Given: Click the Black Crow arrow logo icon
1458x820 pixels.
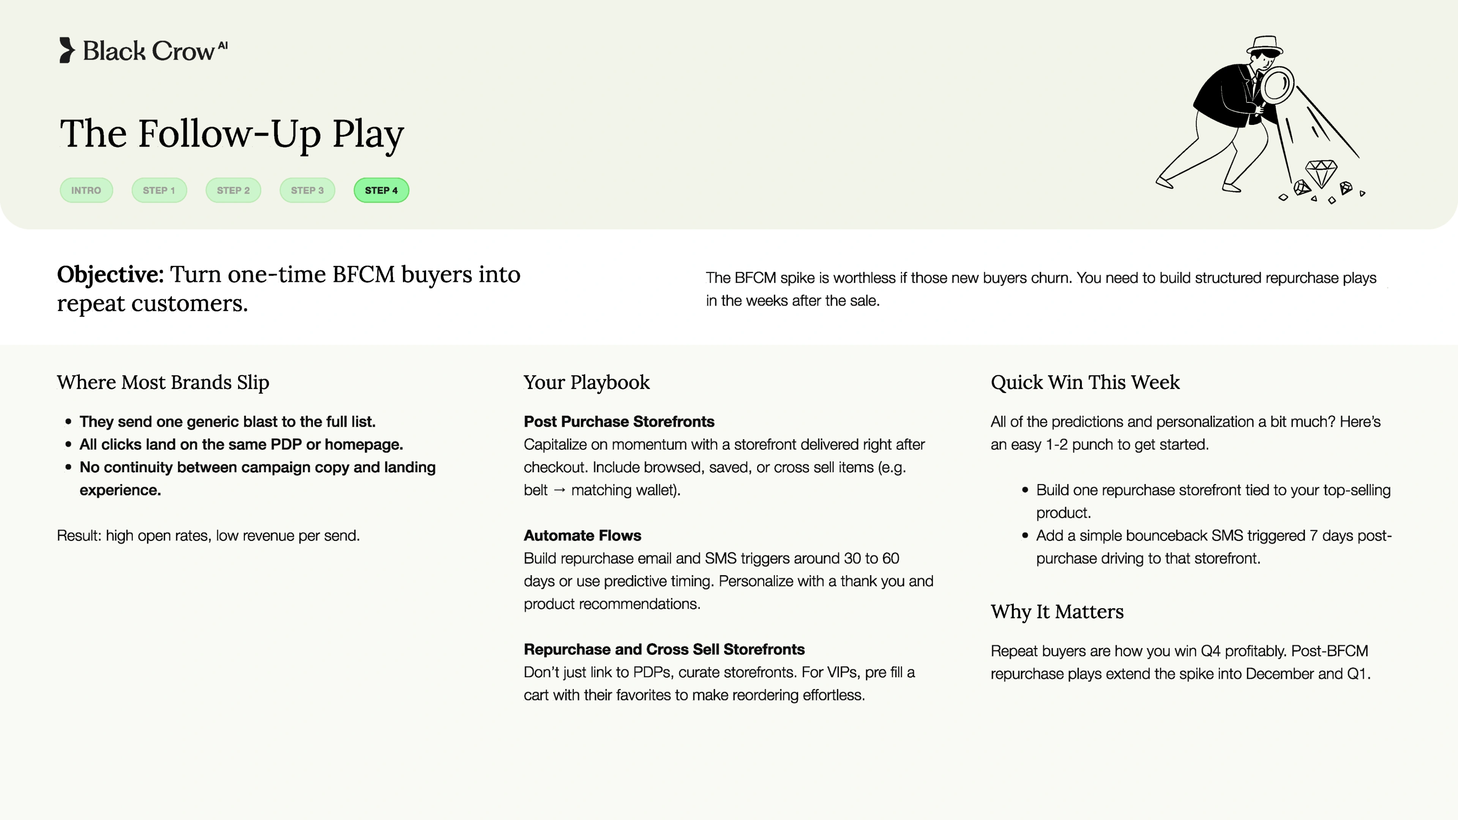Looking at the screenshot, I should point(67,50).
